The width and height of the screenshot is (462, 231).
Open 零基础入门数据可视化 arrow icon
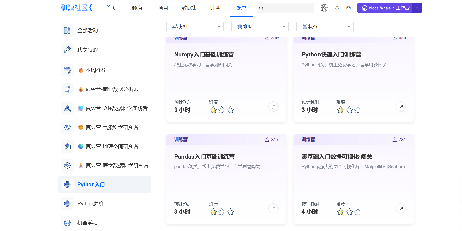pyautogui.click(x=401, y=209)
